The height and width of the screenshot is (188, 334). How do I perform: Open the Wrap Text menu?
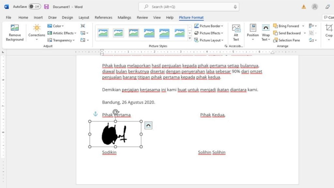click(x=266, y=33)
